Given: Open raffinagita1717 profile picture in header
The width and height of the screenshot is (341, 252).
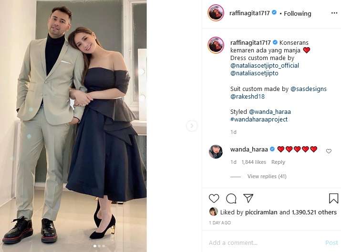Looking at the screenshot, I should tap(216, 13).
